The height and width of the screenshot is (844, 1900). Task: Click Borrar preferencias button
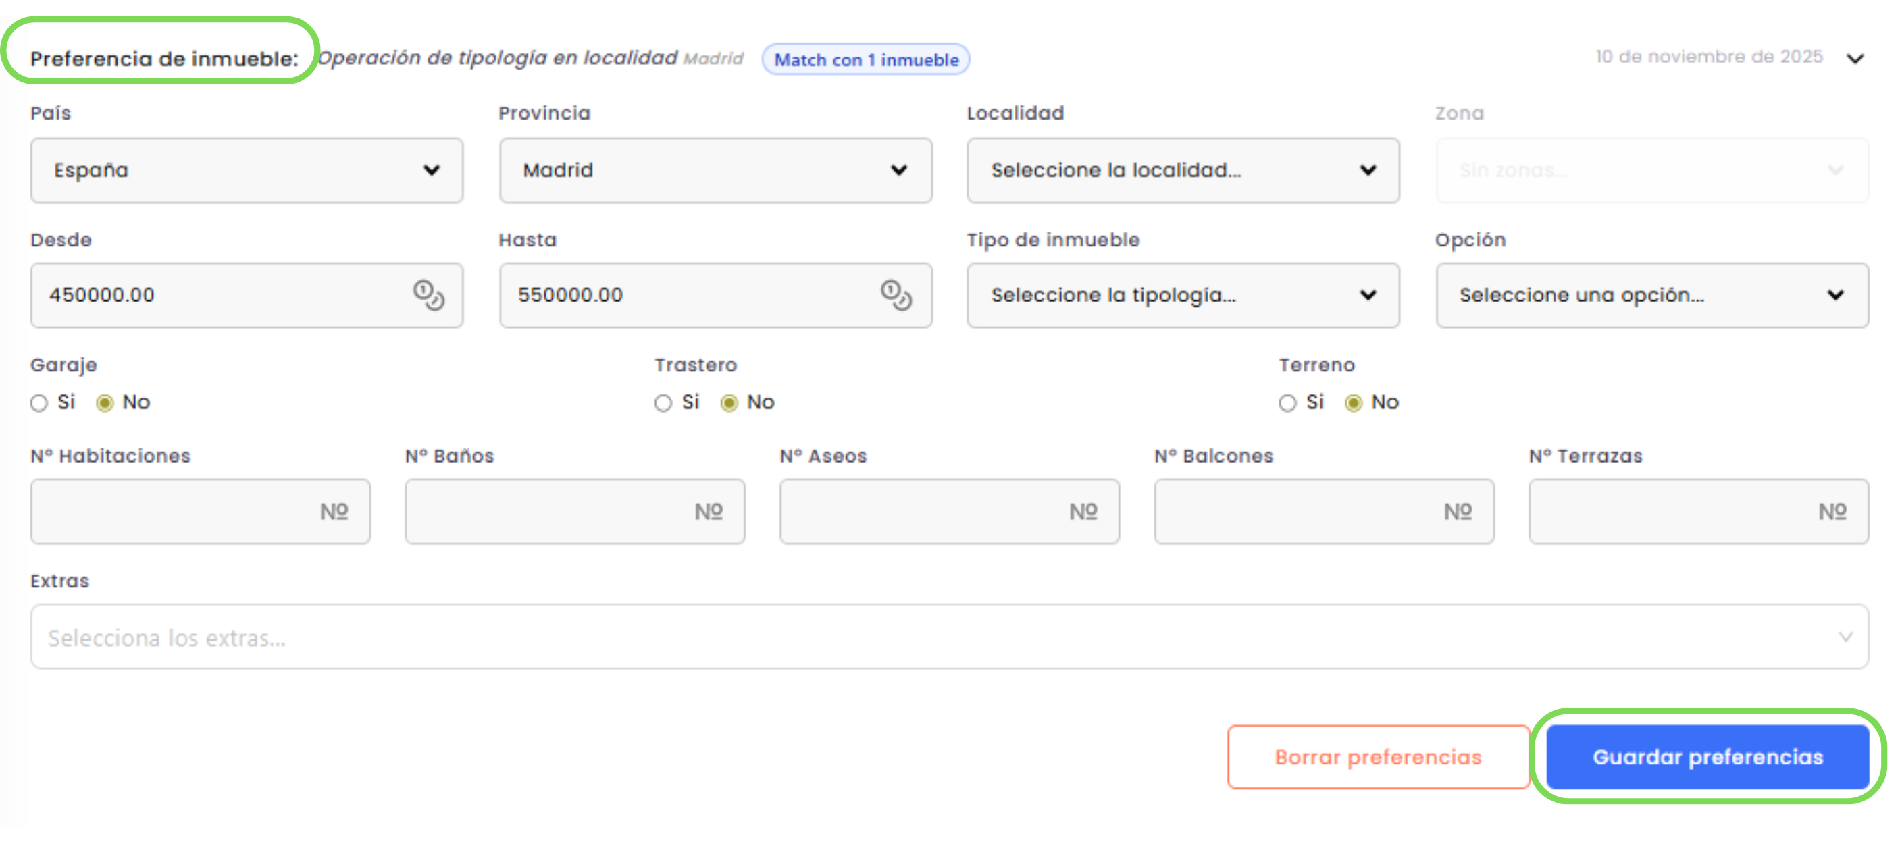click(1378, 757)
